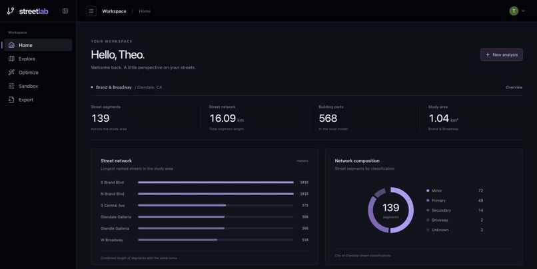Click the Driveway legend swatch
Screen dimensions: 537x269
point(428,220)
